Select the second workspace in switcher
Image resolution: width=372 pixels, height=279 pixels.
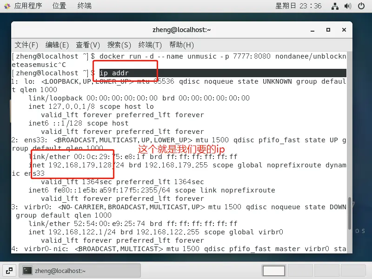[300, 271]
